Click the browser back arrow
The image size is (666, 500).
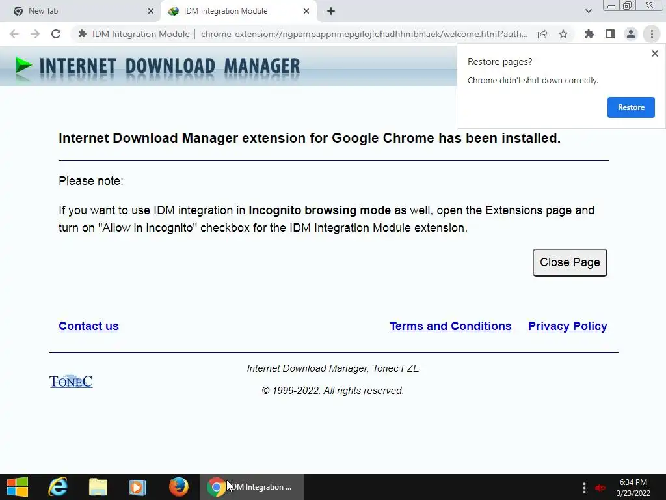14,34
